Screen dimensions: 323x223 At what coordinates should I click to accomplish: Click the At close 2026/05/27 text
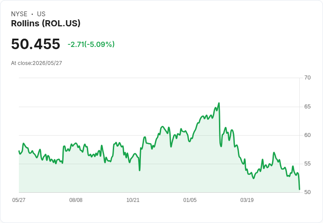[36, 63]
